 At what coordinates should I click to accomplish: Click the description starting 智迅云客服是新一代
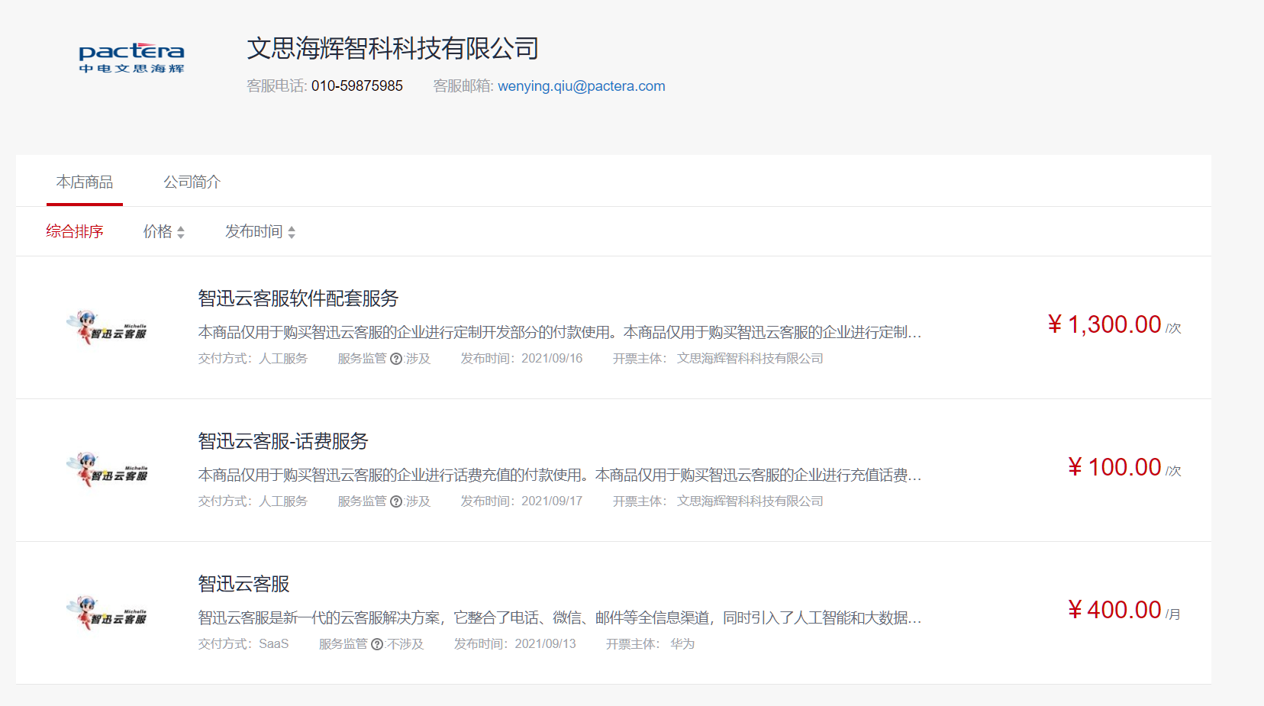(559, 617)
